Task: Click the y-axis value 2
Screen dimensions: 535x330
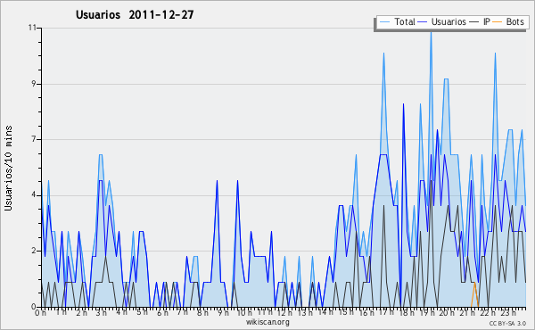Action: [34, 251]
